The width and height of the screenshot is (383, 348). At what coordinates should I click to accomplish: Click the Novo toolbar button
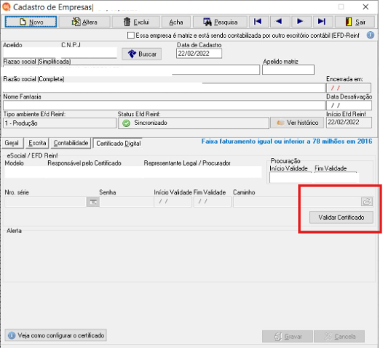point(31,22)
